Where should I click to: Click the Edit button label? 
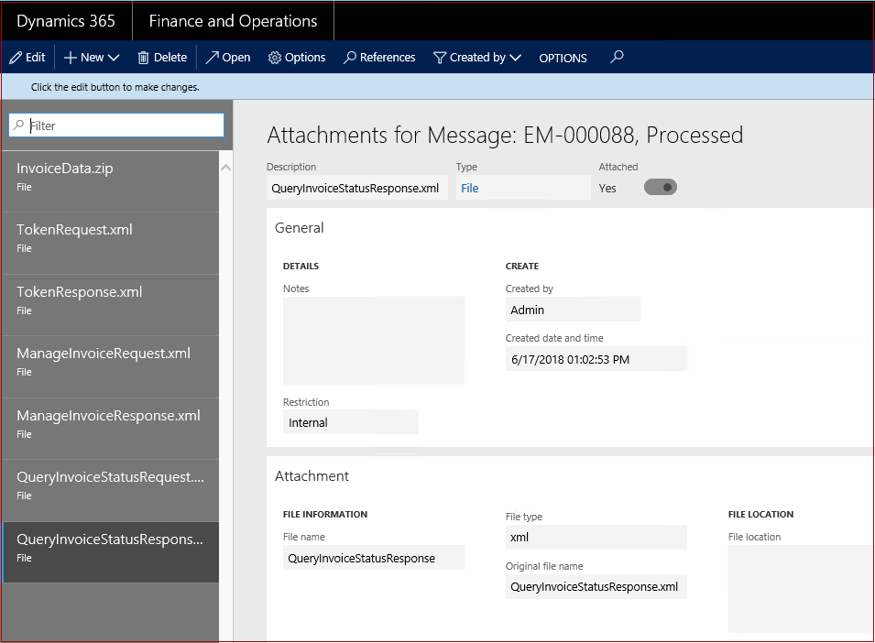[35, 58]
